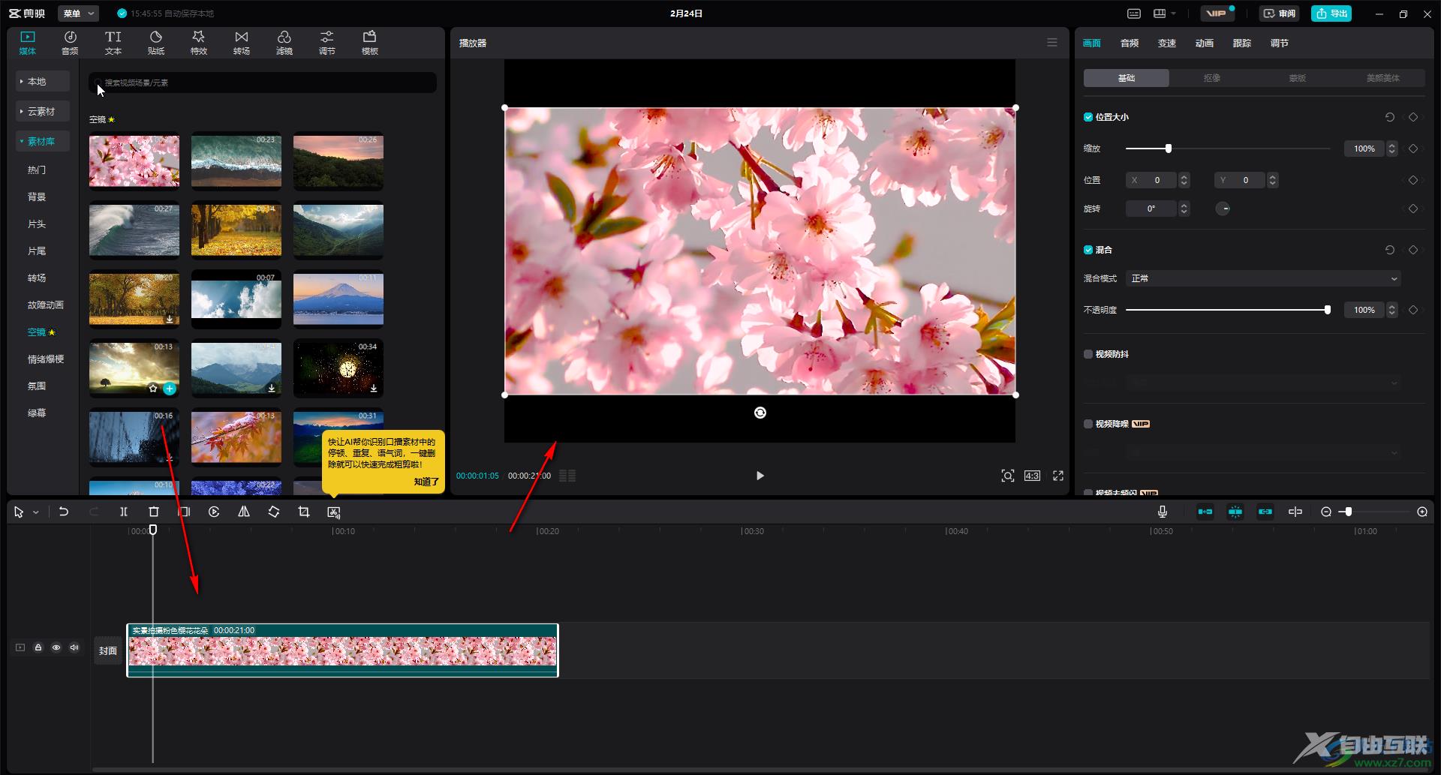The height and width of the screenshot is (775, 1441).
Task: Toggle clip linkage button
Action: click(x=1265, y=512)
